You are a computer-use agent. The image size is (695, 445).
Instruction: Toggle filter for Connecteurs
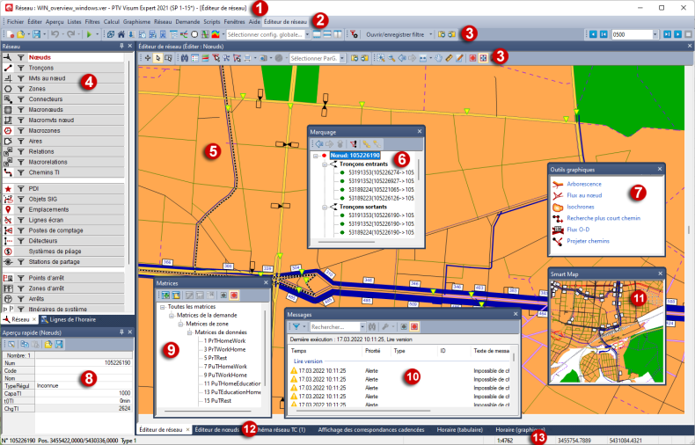[20, 99]
